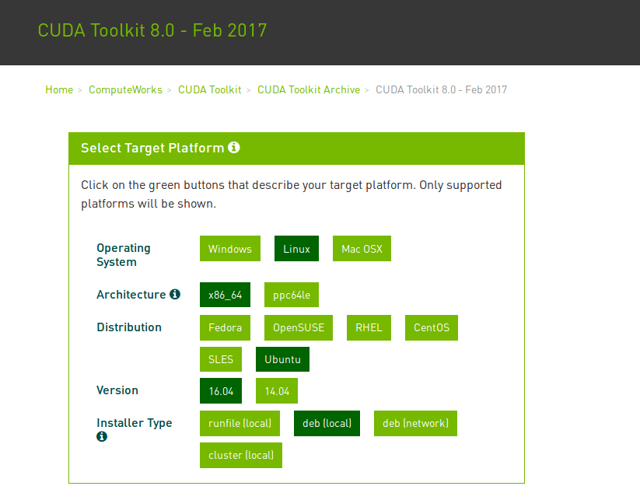Viewport: 640px width, 500px height.
Task: Click the Architecture info icon
Action: click(x=175, y=294)
